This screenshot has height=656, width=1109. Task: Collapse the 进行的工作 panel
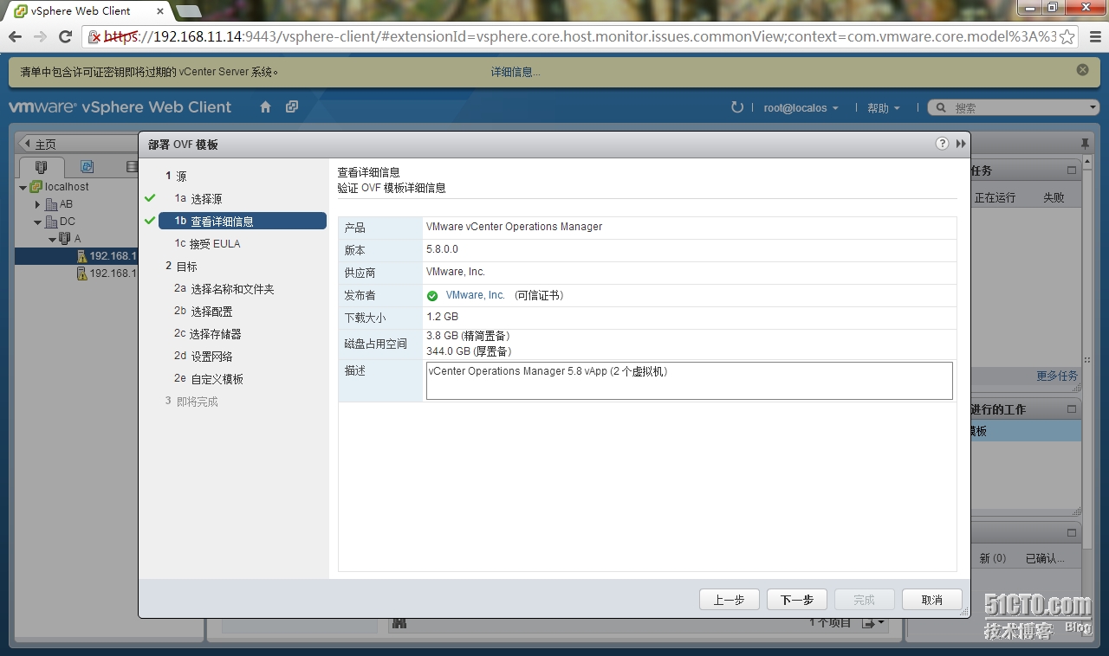tap(1072, 408)
